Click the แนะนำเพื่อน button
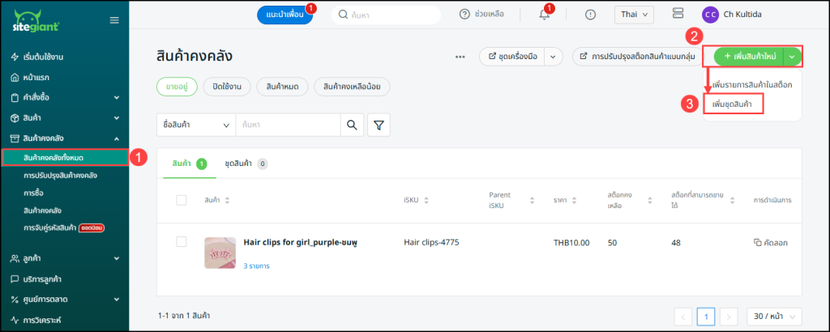Screen dimensions: 830x332 pos(285,15)
